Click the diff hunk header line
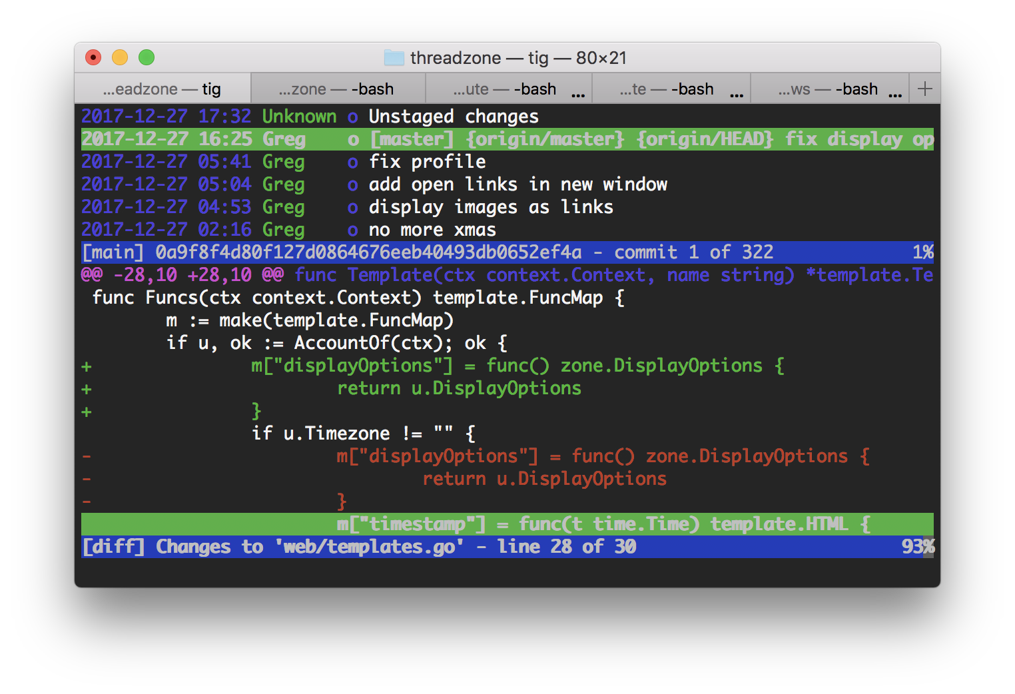This screenshot has width=1015, height=694. pyautogui.click(x=506, y=275)
